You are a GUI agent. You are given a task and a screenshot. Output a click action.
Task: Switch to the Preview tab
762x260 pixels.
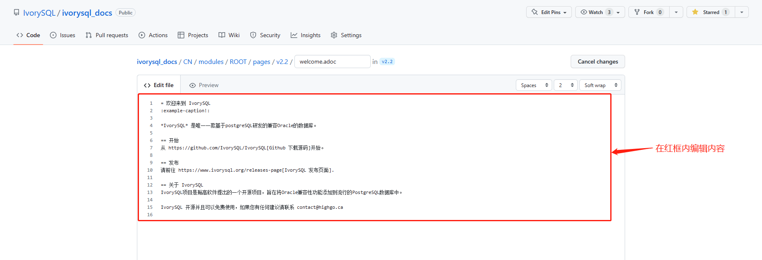(204, 85)
